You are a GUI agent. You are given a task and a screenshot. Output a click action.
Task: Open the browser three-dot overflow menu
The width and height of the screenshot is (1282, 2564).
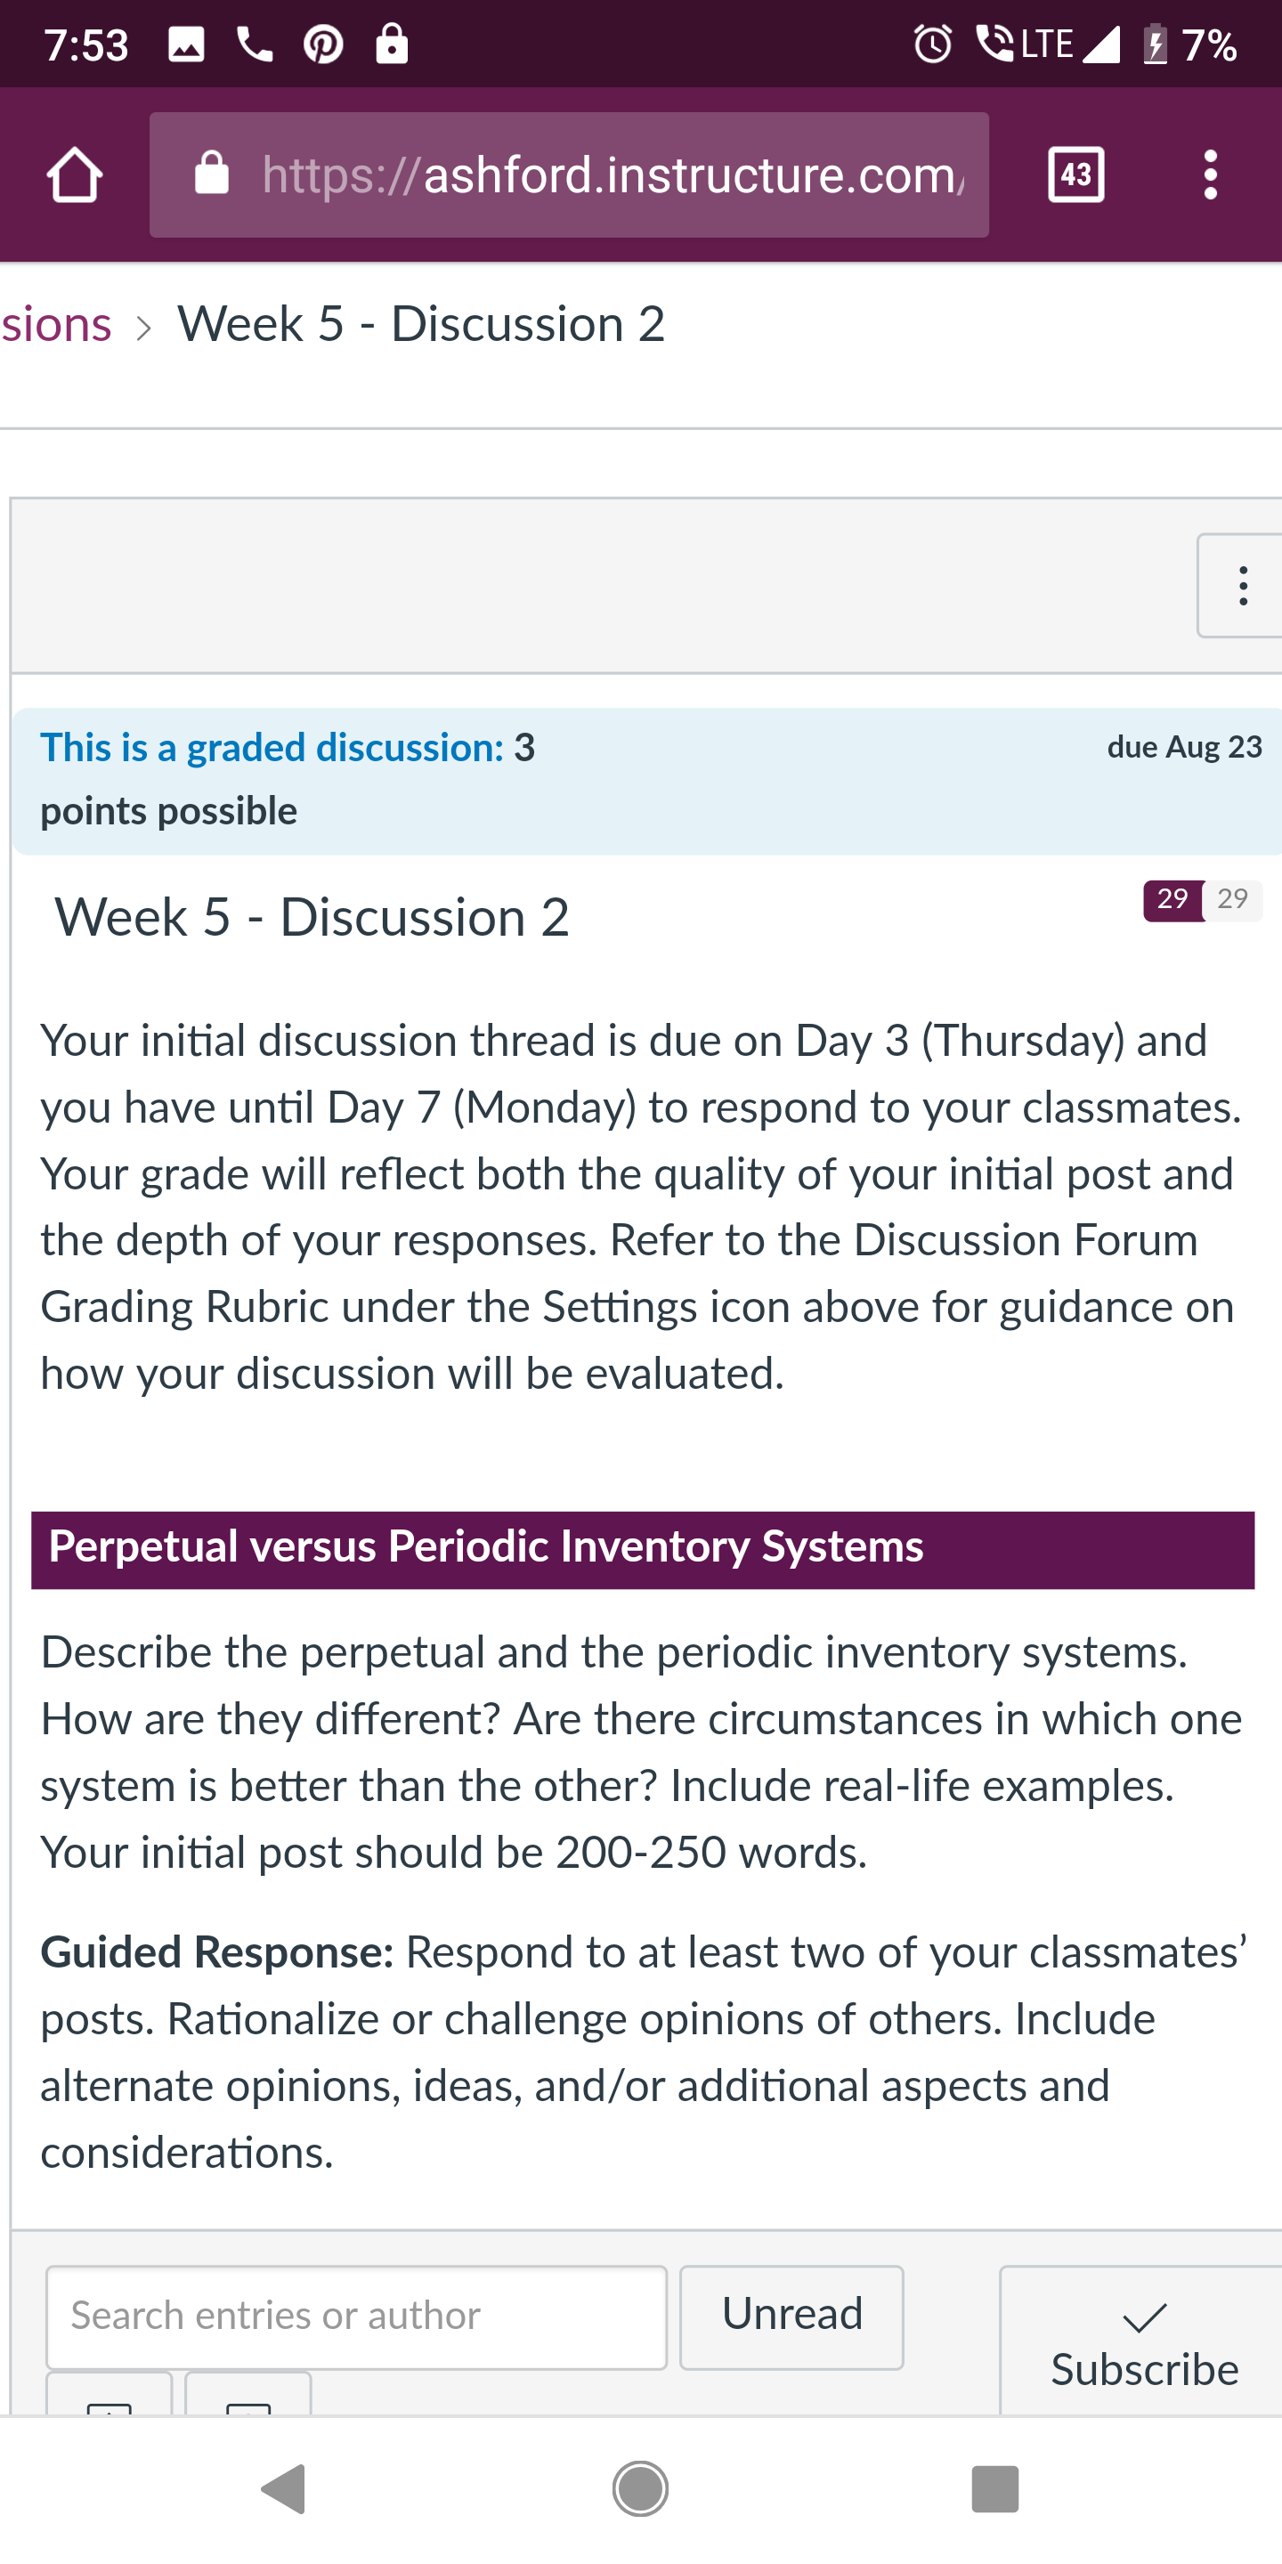(x=1209, y=175)
